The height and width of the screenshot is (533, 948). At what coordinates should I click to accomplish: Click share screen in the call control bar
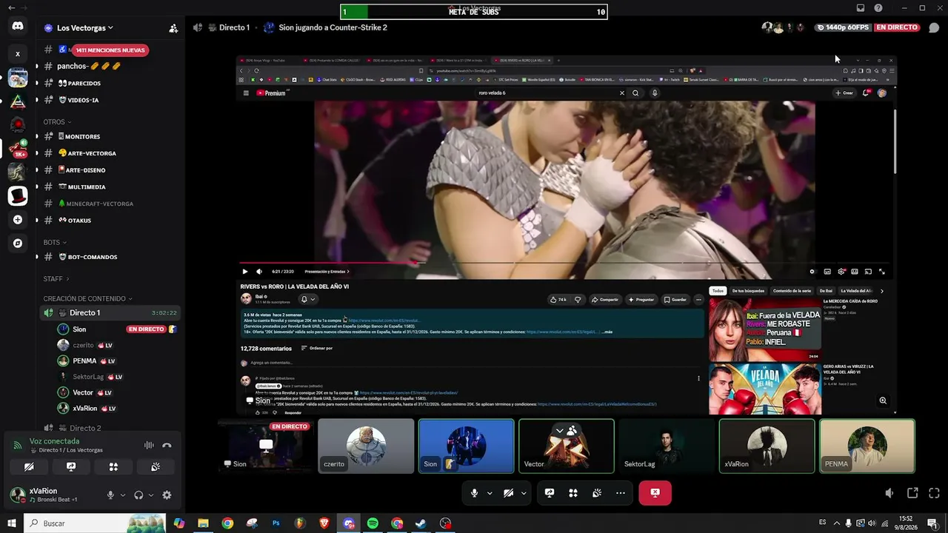click(550, 493)
